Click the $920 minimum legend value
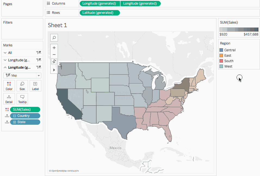 coord(223,34)
